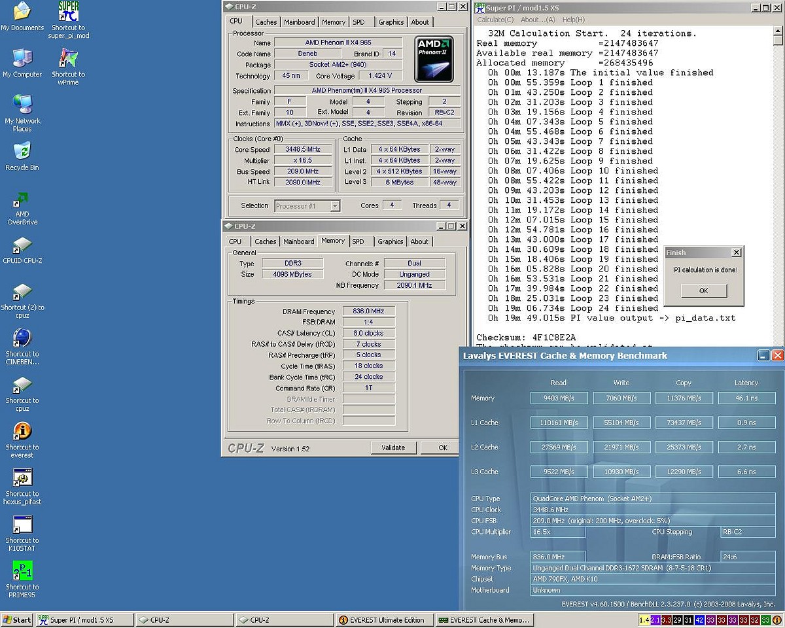
Task: Click the yellow 1.4 tray sensor icon
Action: point(644,620)
